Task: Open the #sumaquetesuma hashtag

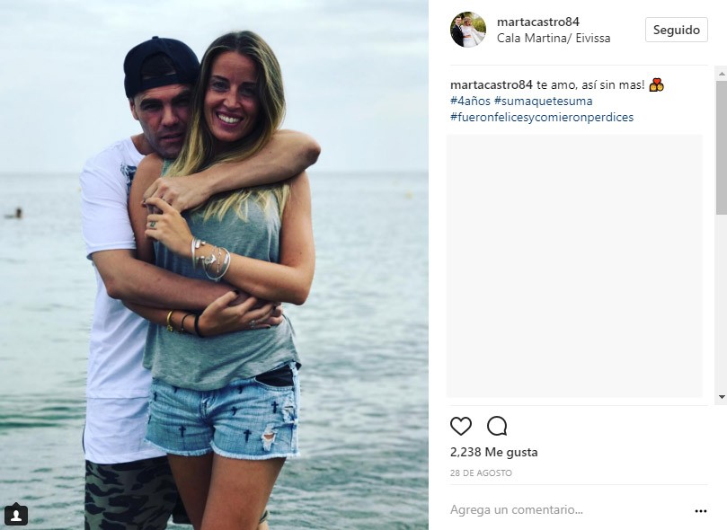Action: pyautogui.click(x=544, y=101)
